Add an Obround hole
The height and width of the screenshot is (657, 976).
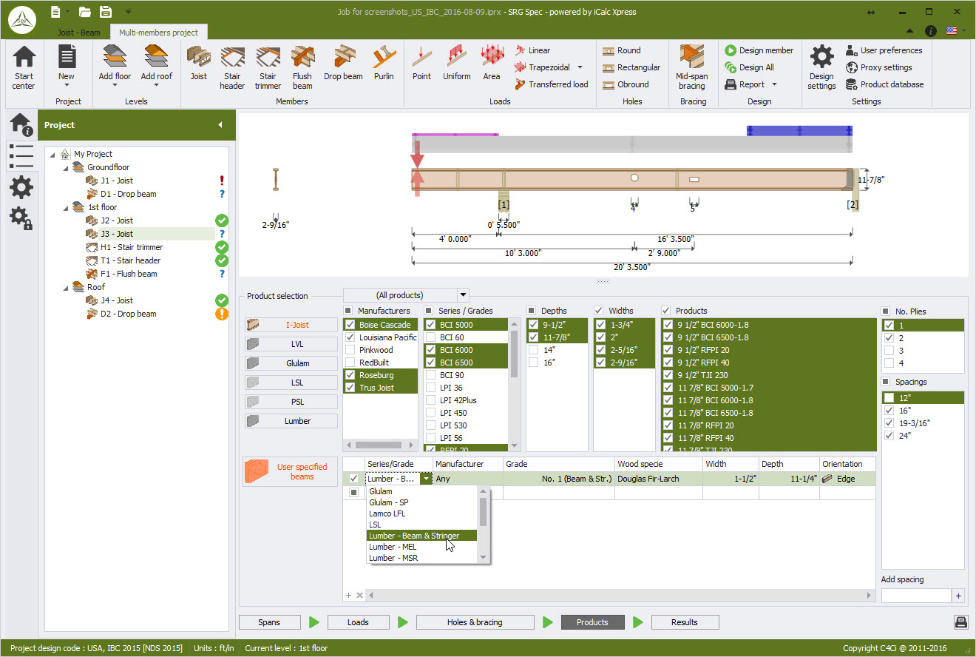click(626, 84)
